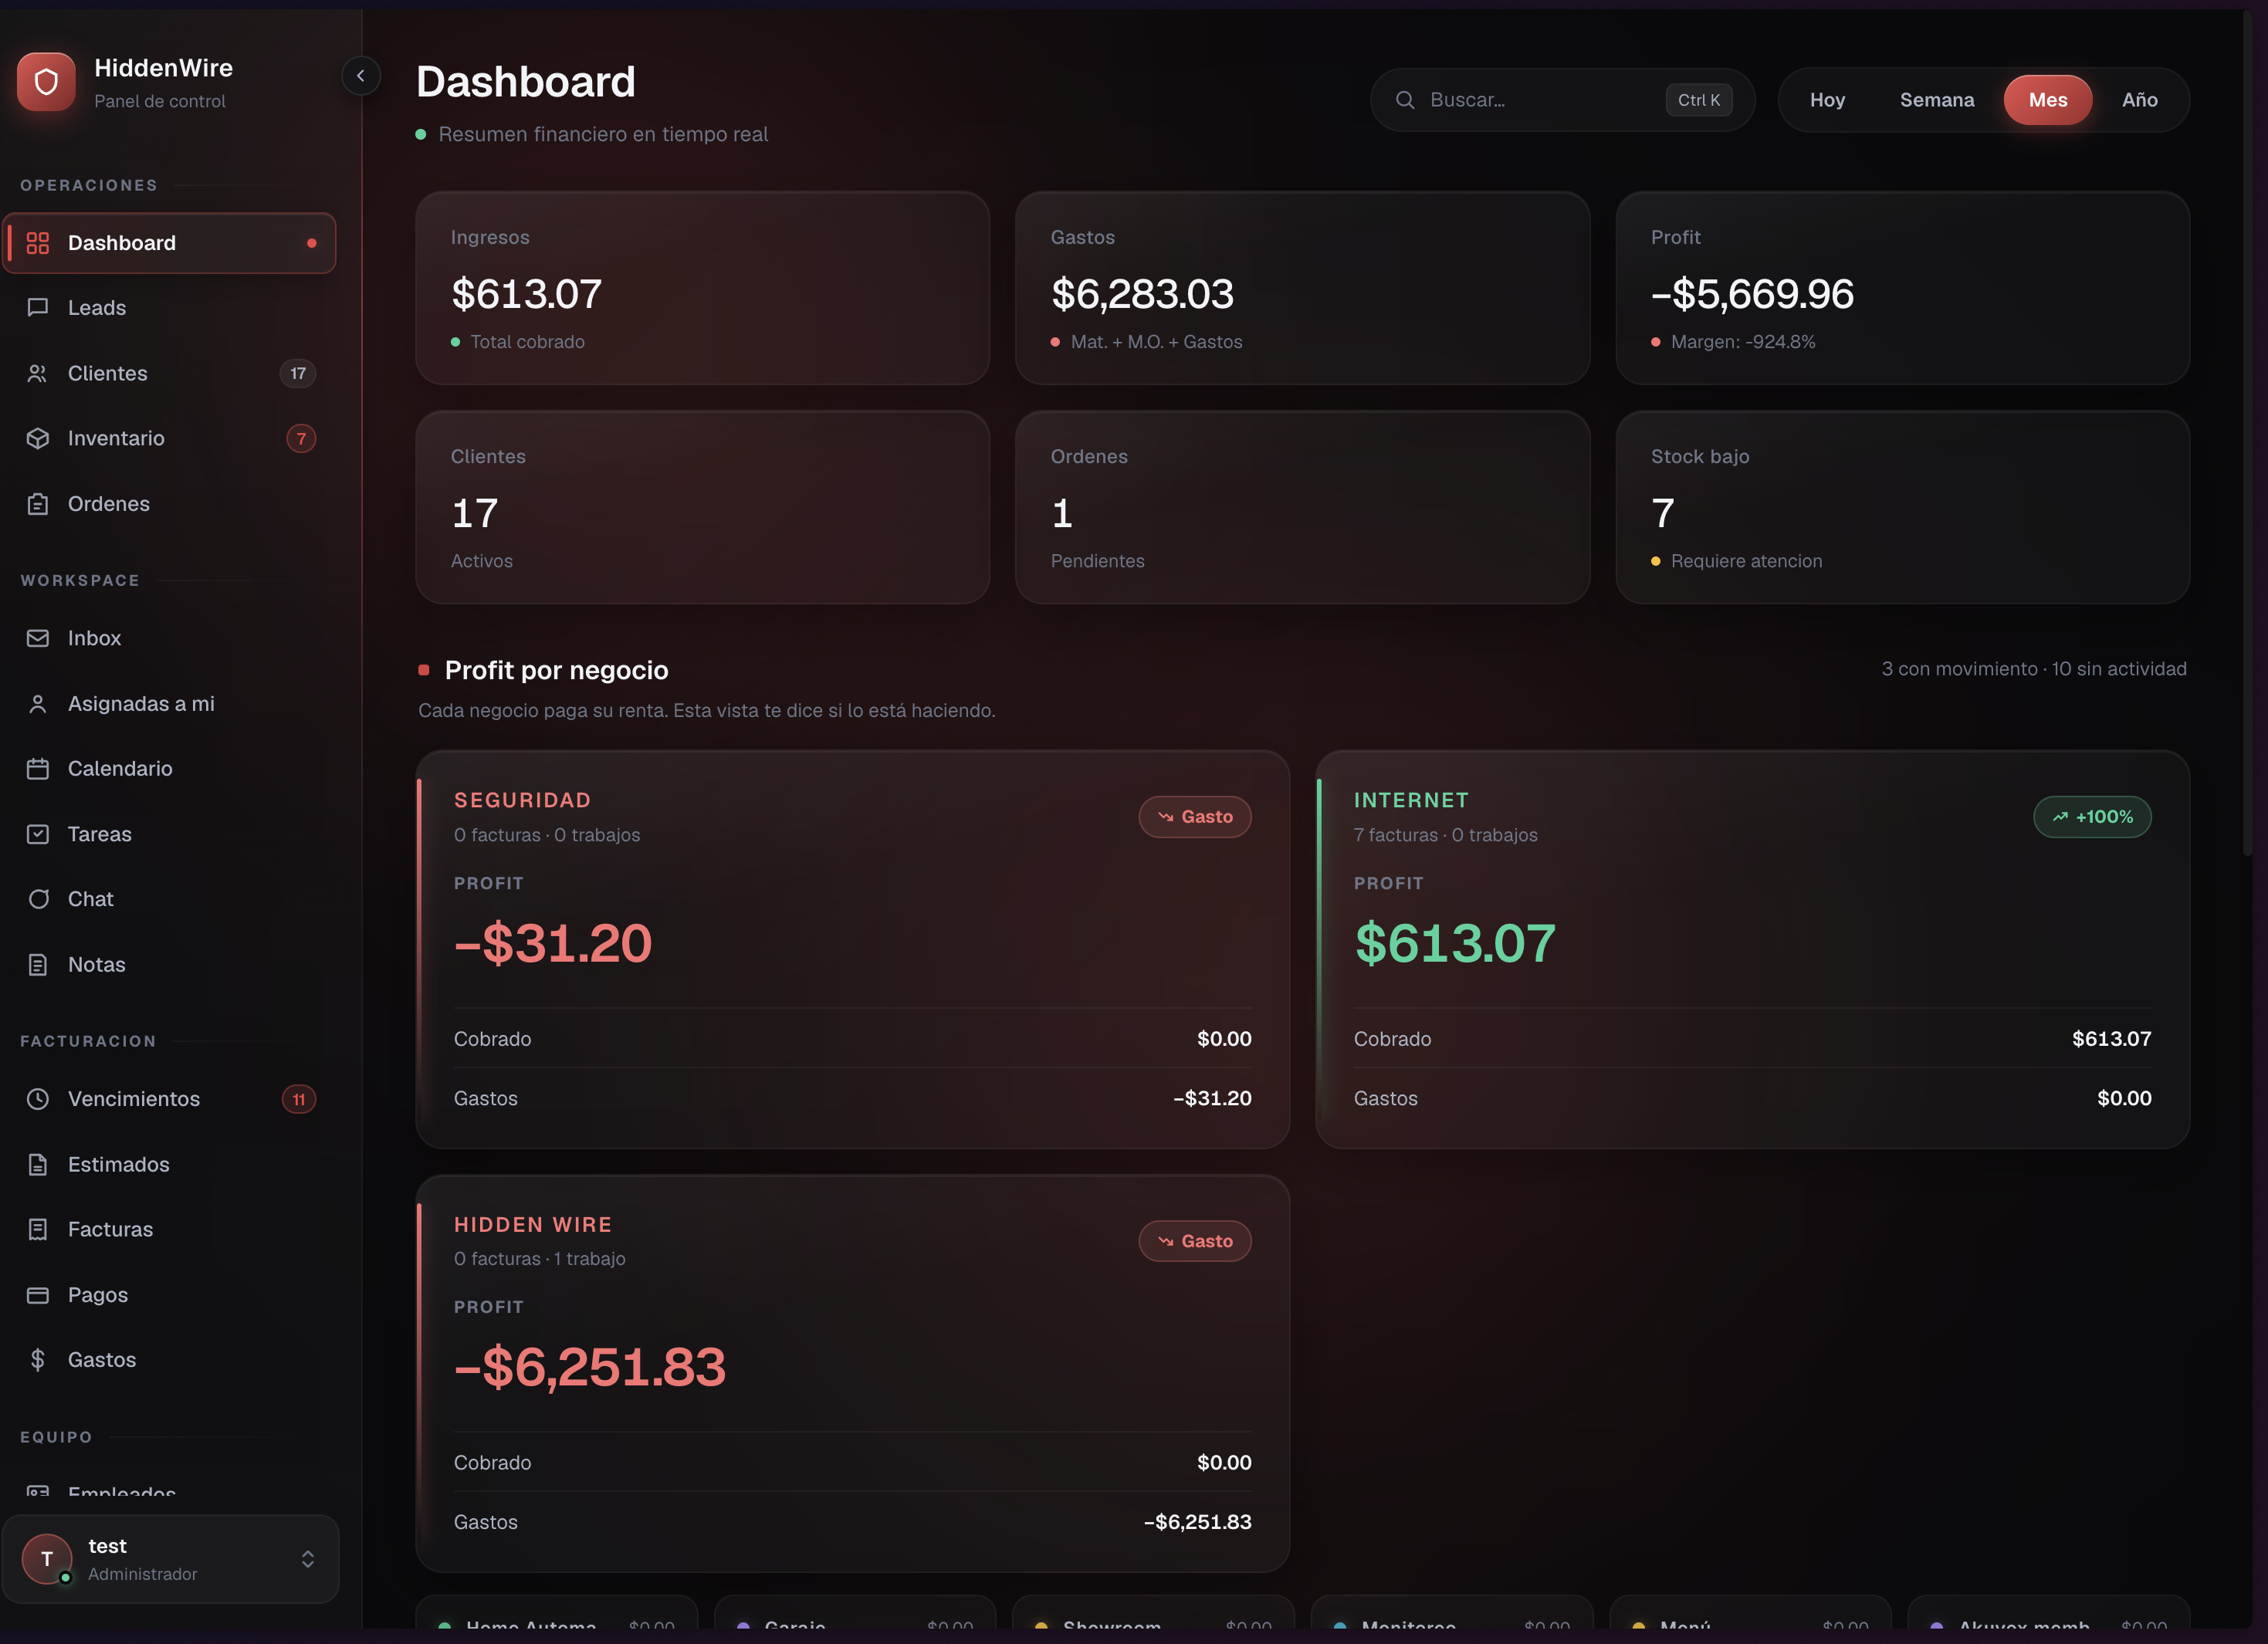2268x1644 pixels.
Task: Click the magnifier icon in search bar
Action: tap(1405, 100)
